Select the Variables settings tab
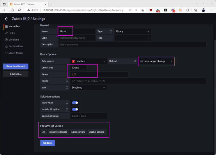 13,26
